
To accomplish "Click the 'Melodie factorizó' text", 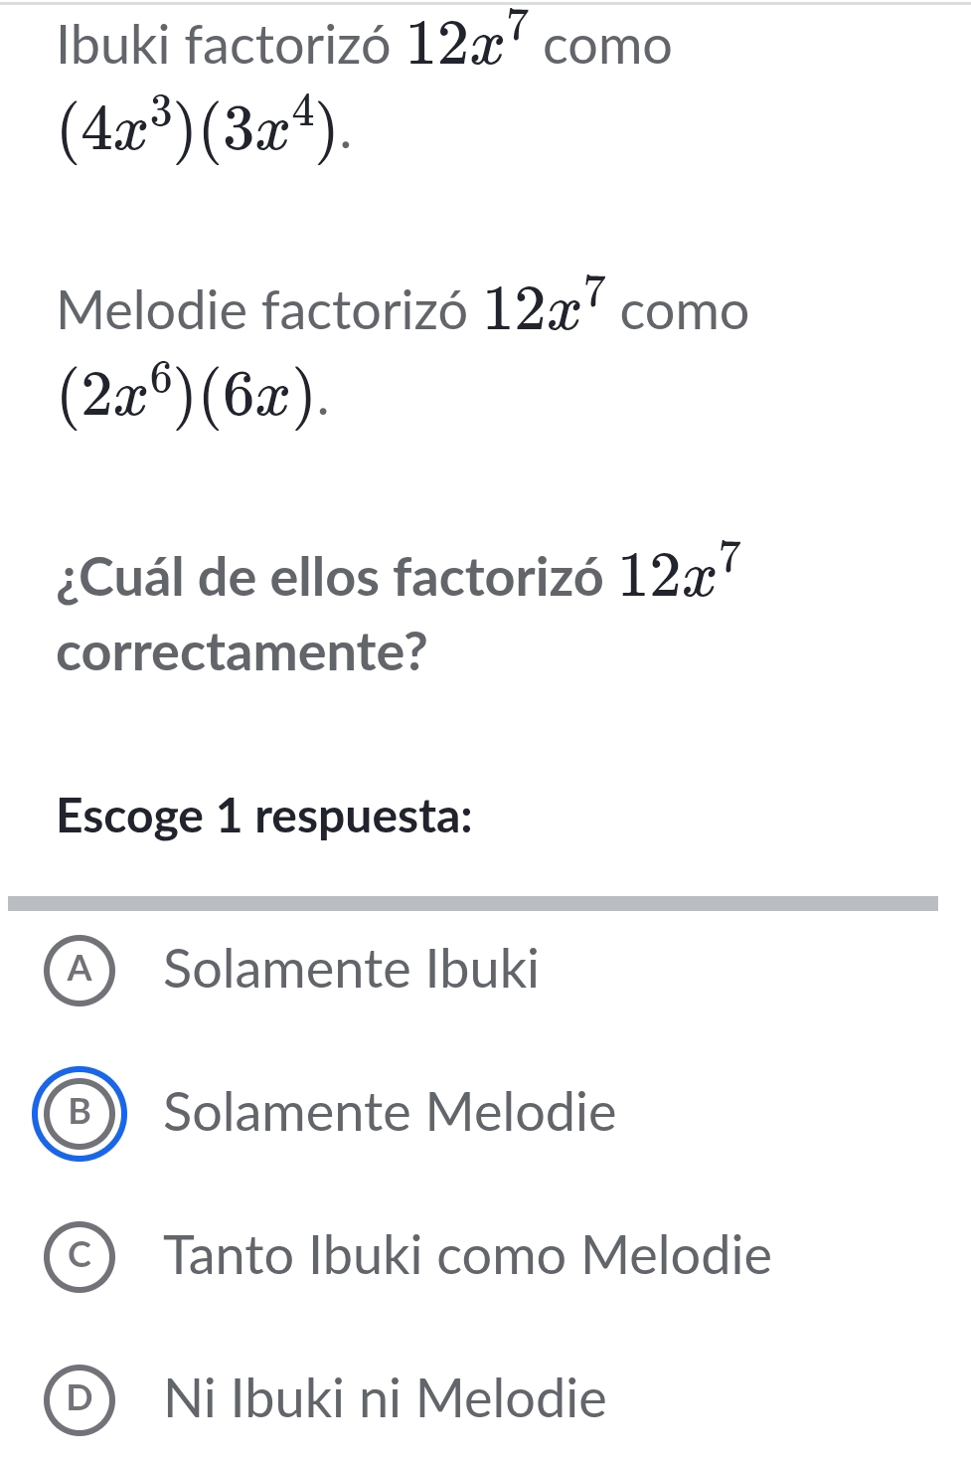I will pos(261,311).
